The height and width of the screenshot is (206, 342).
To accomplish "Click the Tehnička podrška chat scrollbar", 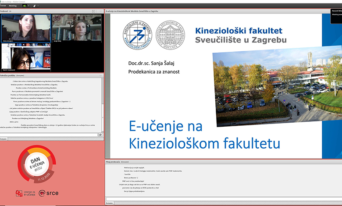I will [x=103, y=105].
